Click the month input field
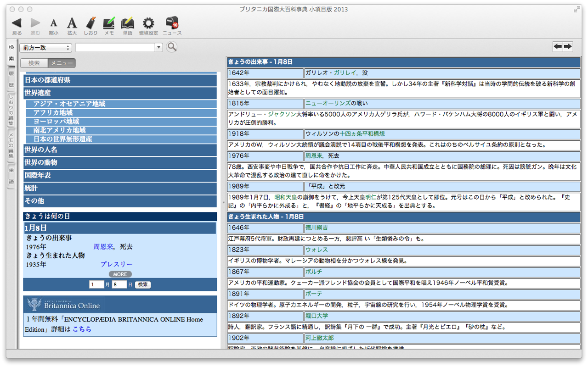 (96, 284)
